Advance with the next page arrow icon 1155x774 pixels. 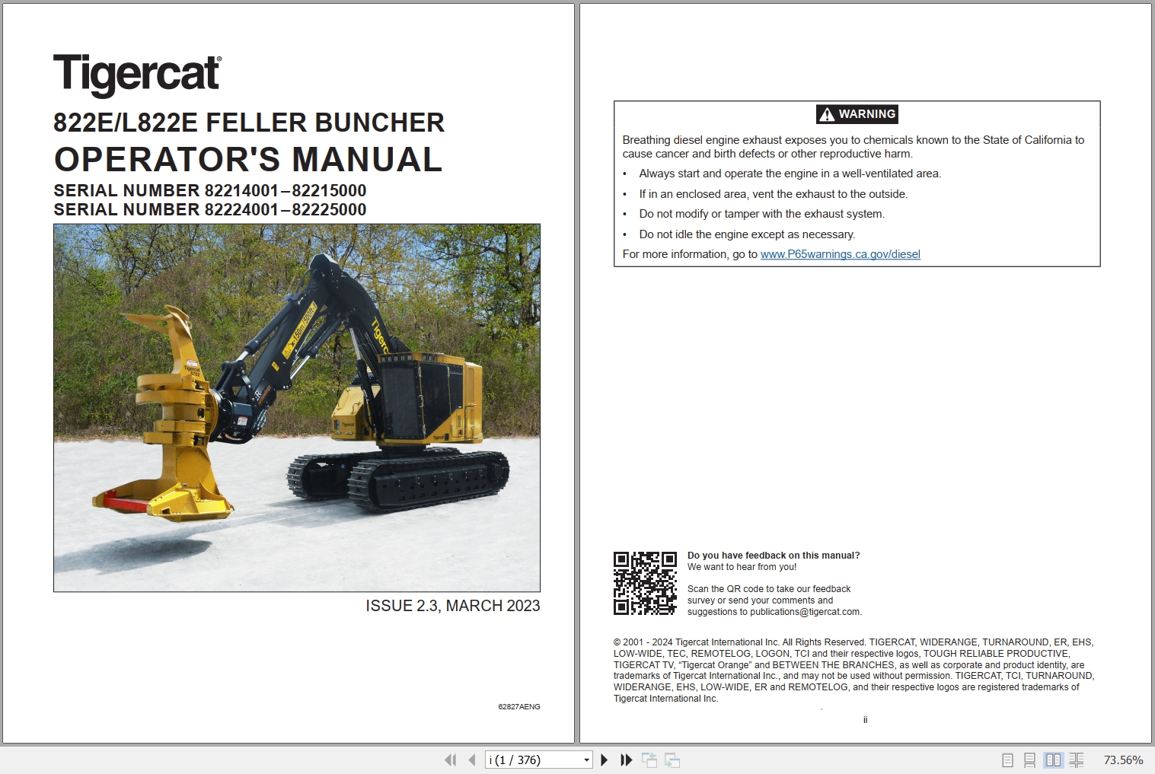tap(604, 760)
